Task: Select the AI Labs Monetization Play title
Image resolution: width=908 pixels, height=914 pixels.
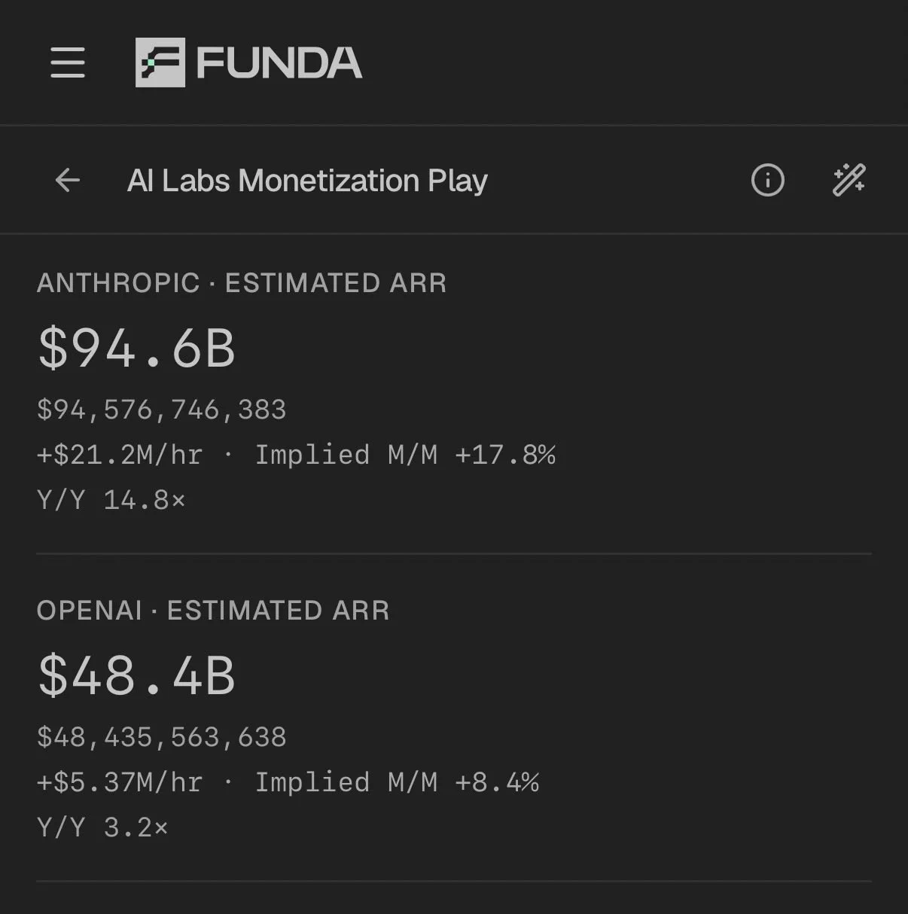Action: (x=307, y=181)
